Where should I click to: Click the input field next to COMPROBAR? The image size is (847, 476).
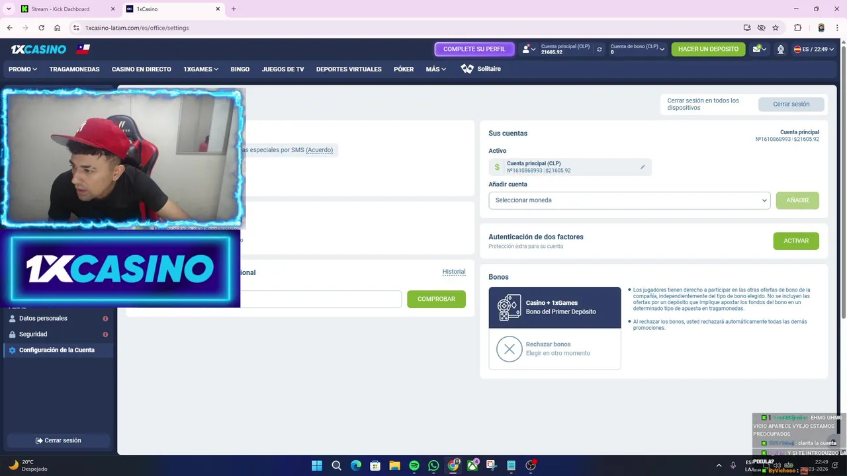point(320,299)
